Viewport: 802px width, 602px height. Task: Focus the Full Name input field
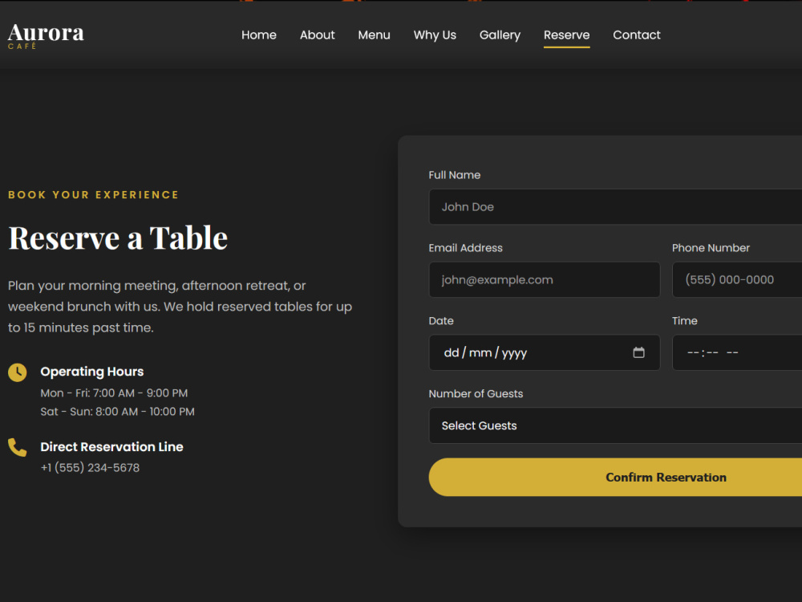pos(615,207)
